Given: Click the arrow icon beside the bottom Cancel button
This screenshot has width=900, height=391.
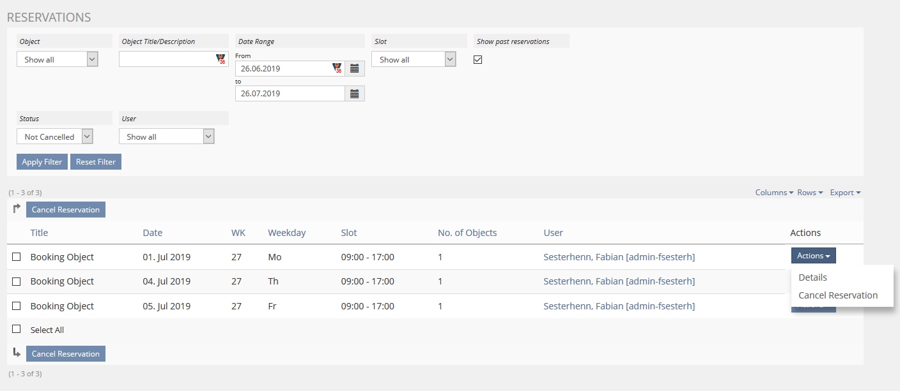Looking at the screenshot, I should tap(17, 353).
